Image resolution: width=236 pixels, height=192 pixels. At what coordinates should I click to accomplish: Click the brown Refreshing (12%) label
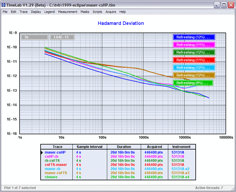tap(194, 75)
